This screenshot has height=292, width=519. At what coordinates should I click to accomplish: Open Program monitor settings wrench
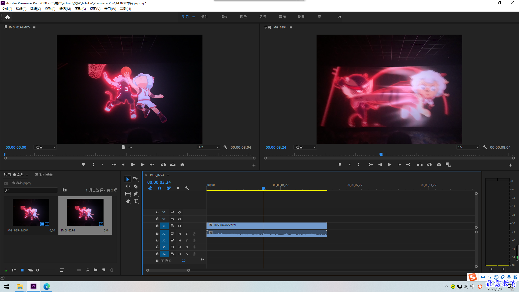click(x=485, y=147)
